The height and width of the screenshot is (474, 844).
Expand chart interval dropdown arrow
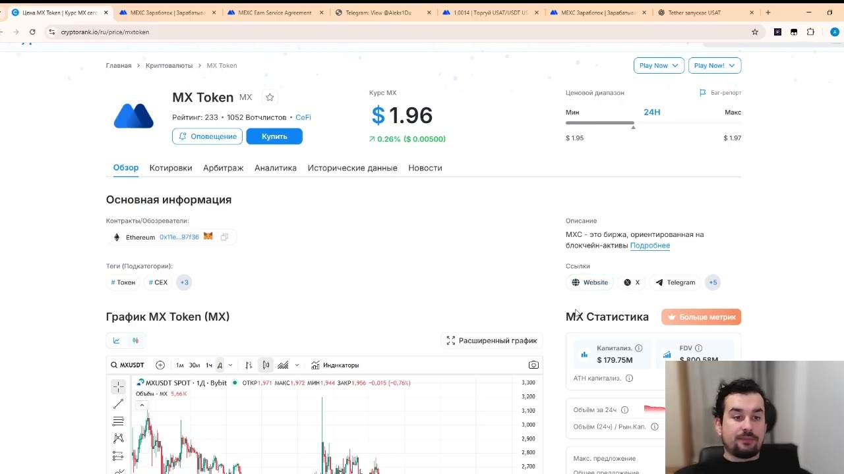[230, 365]
